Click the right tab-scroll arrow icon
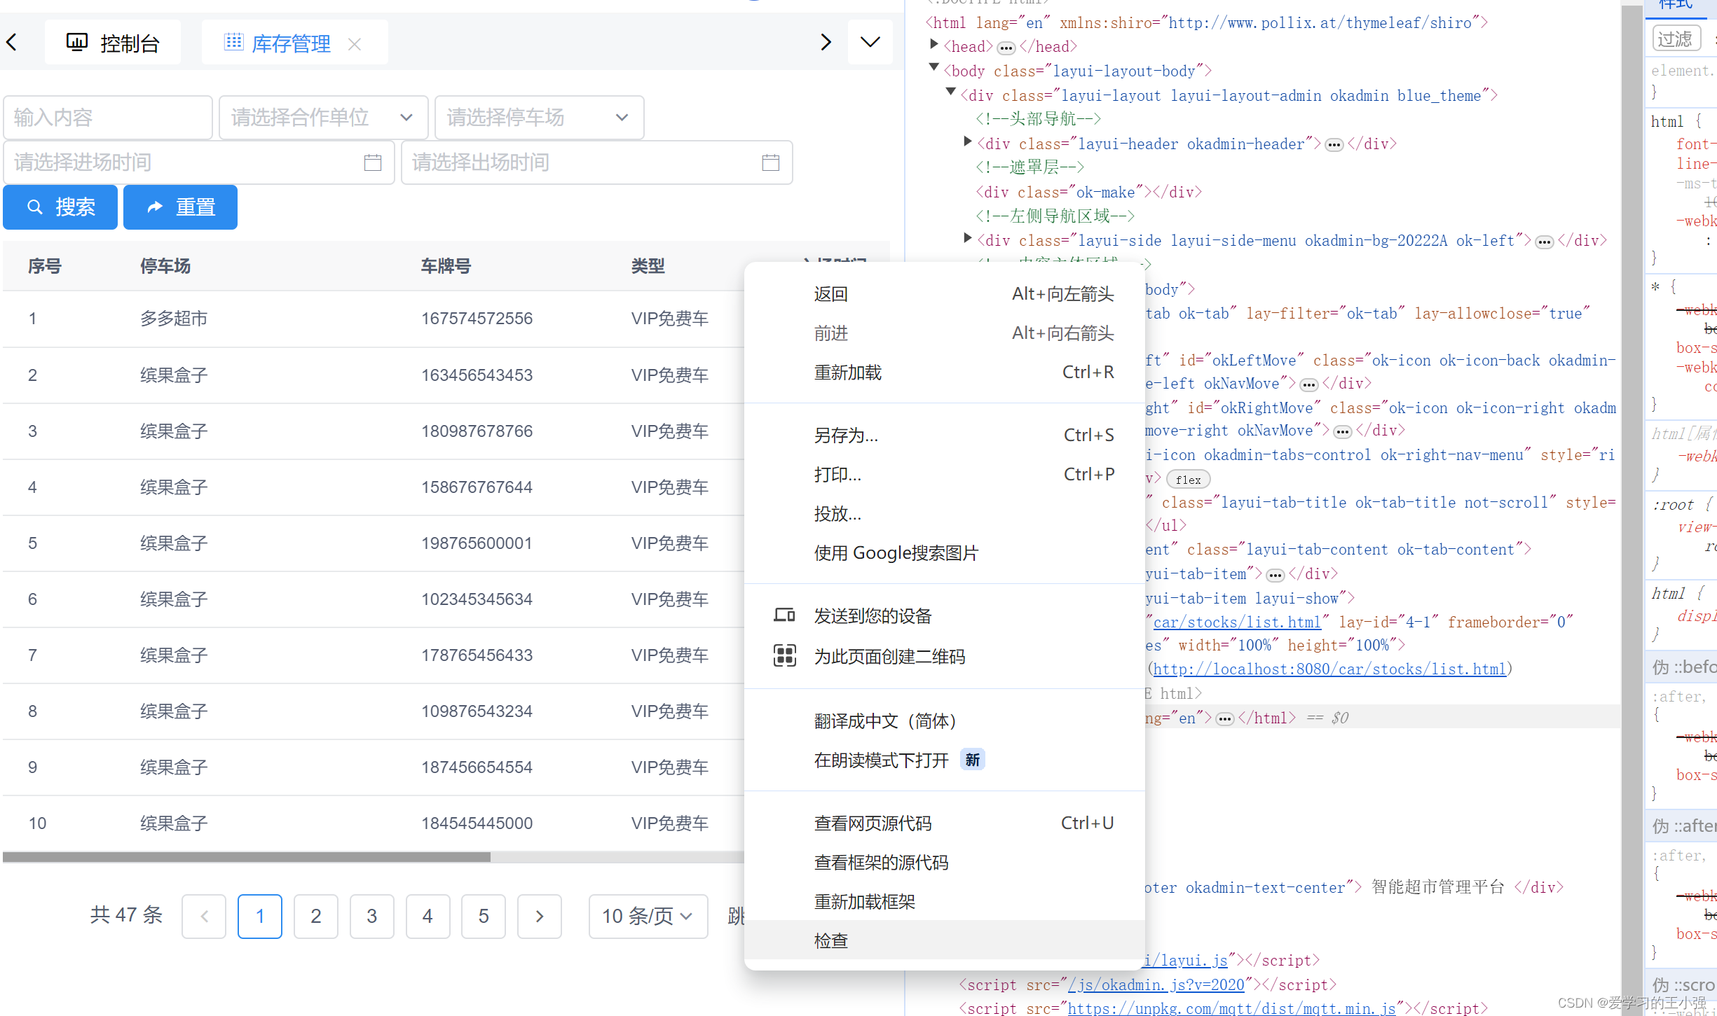The height and width of the screenshot is (1016, 1717). pos(826,43)
